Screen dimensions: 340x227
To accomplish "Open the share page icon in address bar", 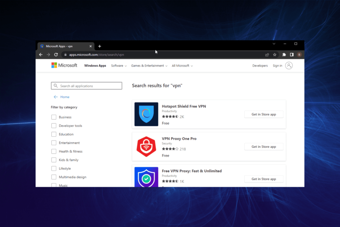I will (x=267, y=55).
